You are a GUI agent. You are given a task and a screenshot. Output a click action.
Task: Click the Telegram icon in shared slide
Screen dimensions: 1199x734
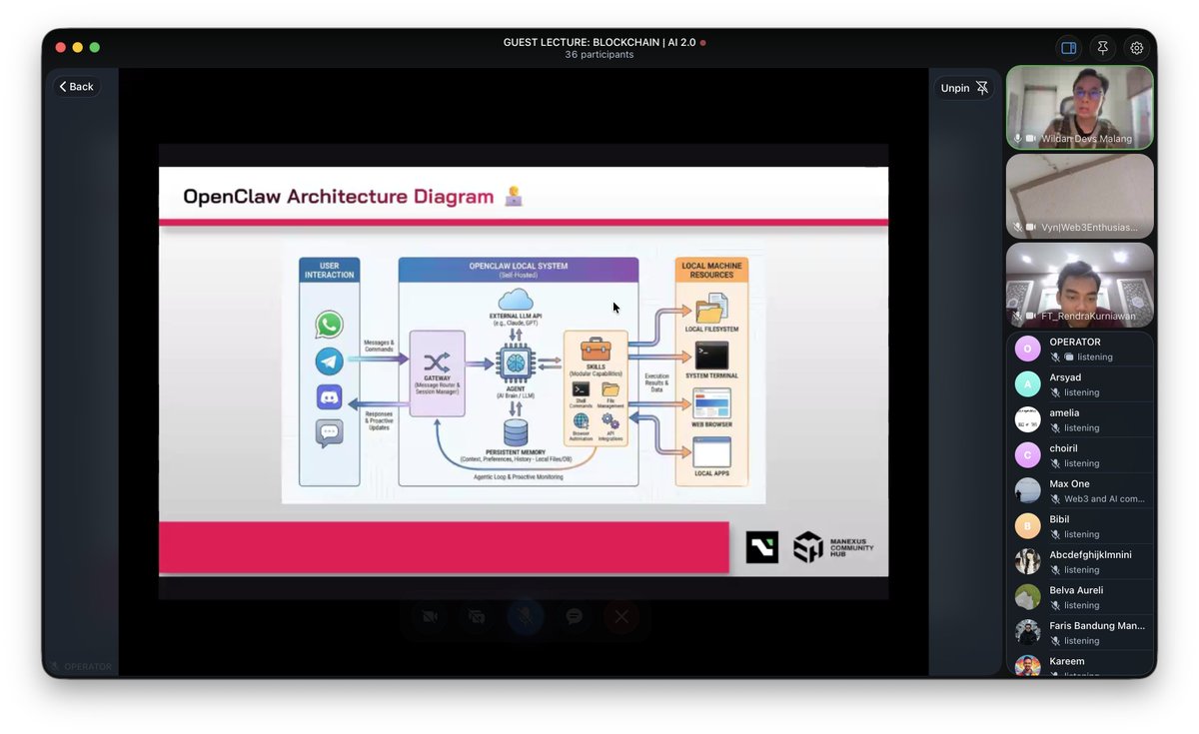tap(329, 362)
